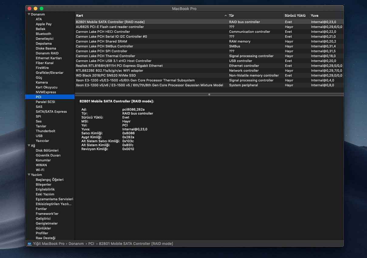Select Thunderbolt in the sidebar
The image size is (367, 258).
[46, 131]
